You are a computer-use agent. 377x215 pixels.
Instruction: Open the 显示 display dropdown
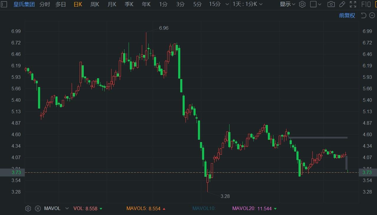tap(287, 4)
